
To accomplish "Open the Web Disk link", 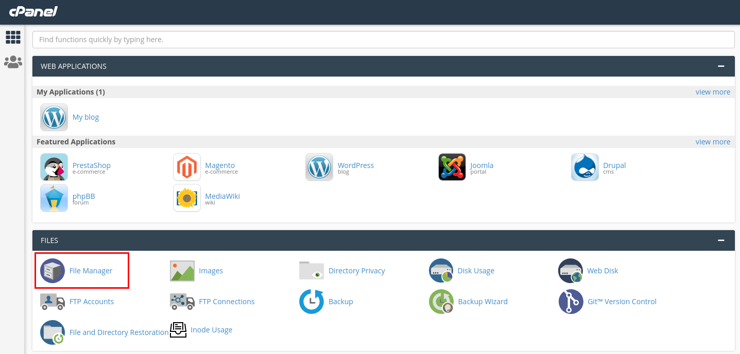I will click(x=603, y=271).
